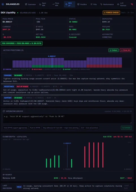Click the 0.000537 price marker on CLOBR depth chart
This screenshot has height=192, width=136.
click(67, 143)
